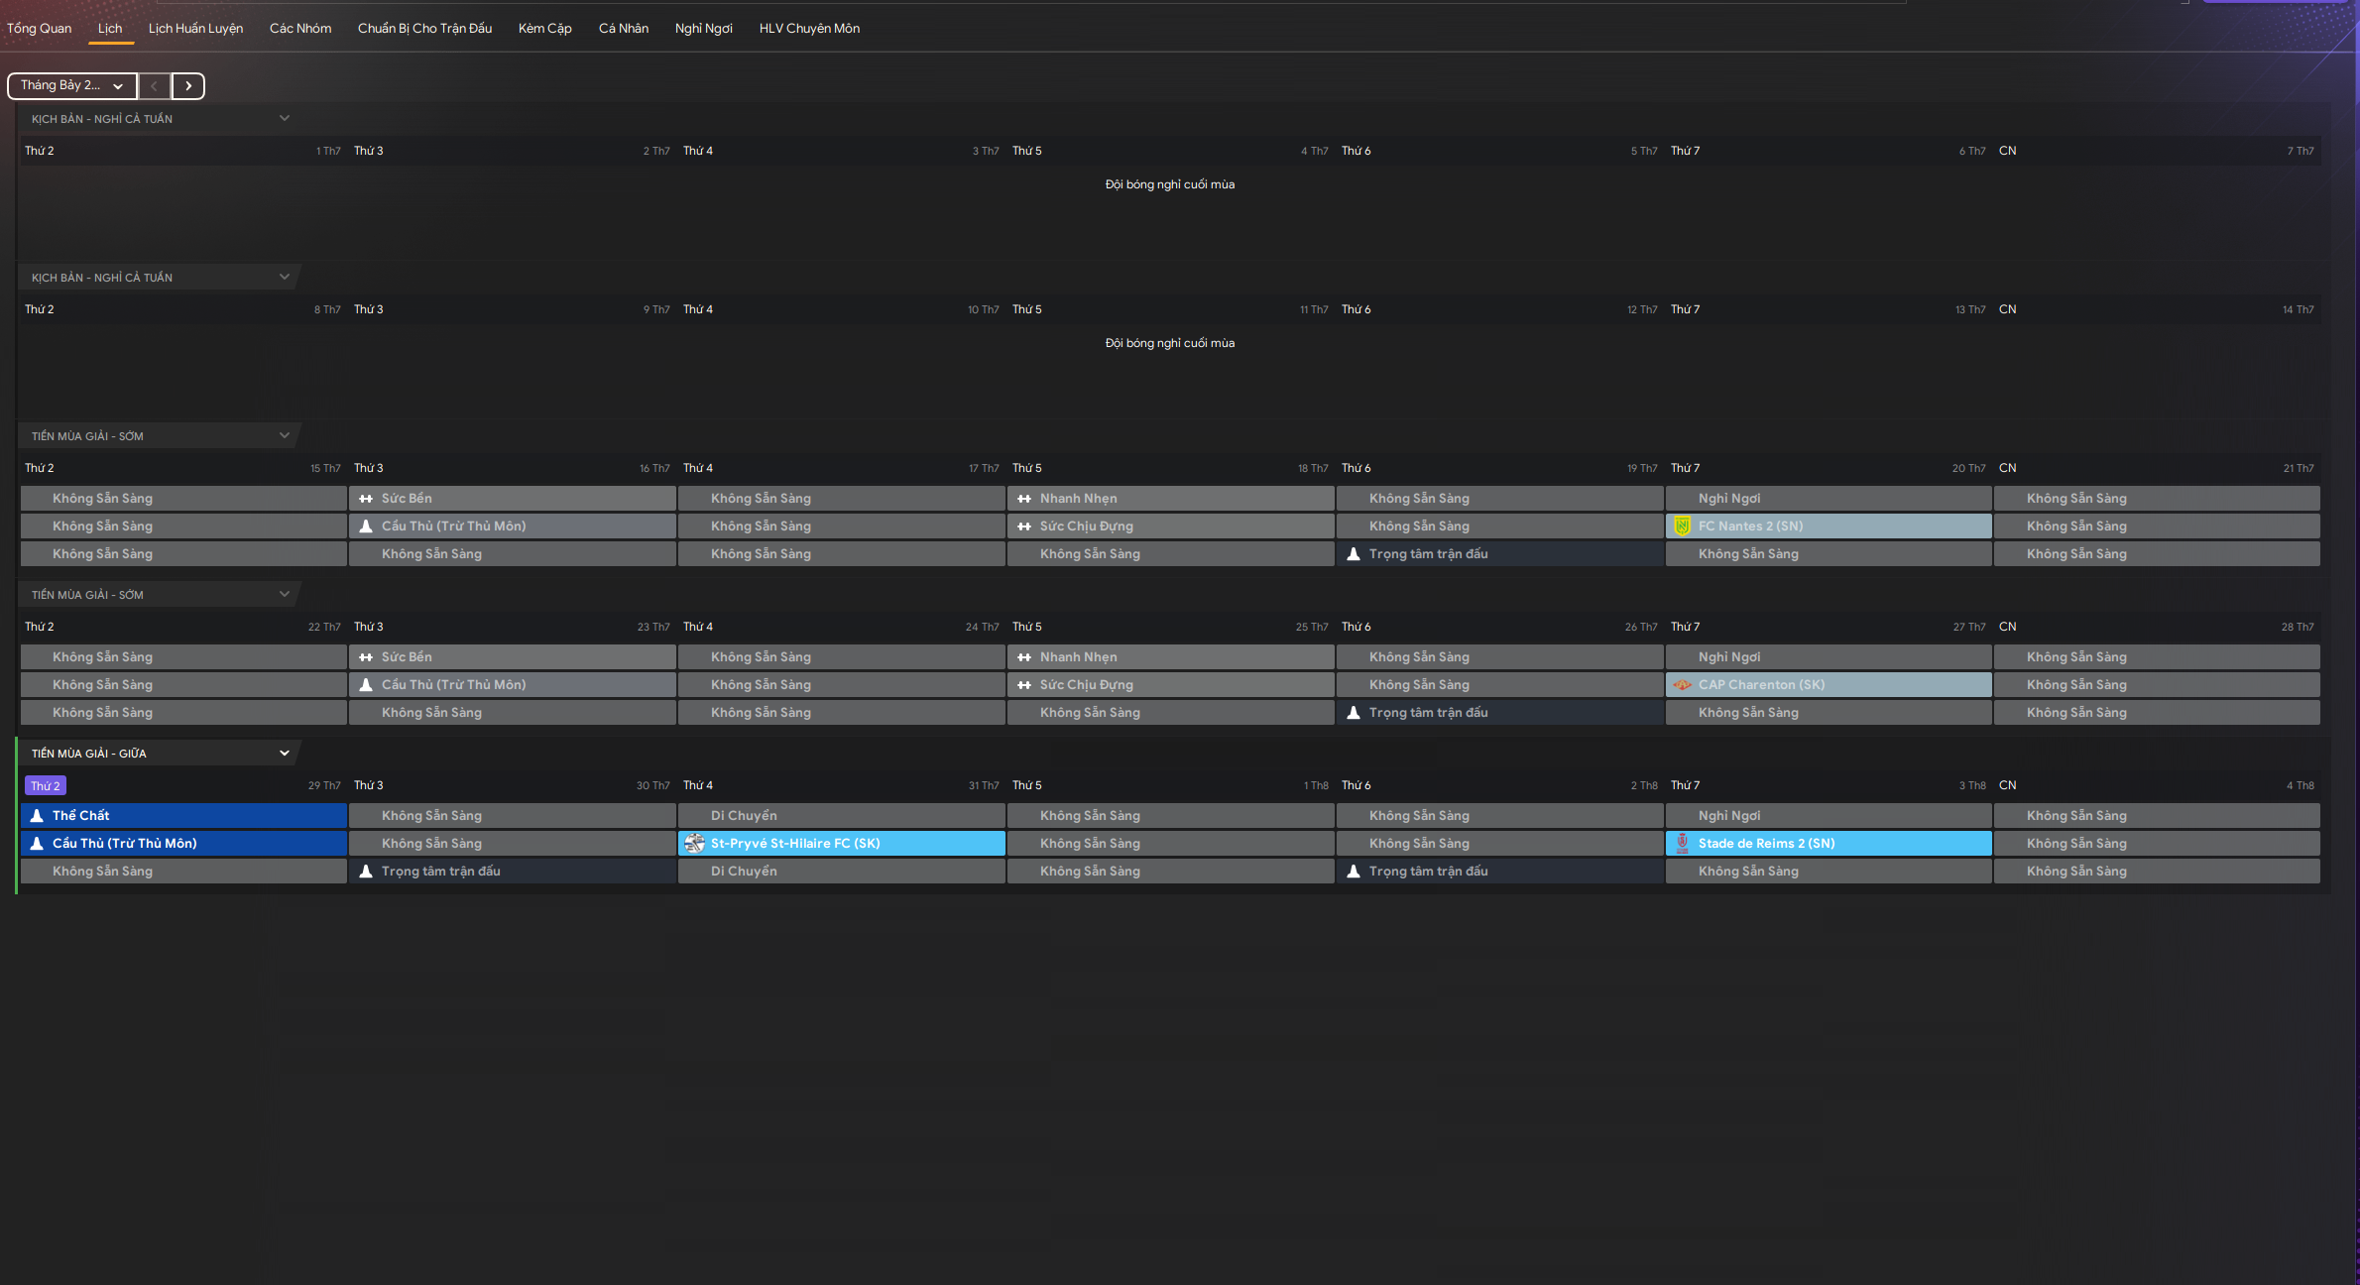Open Chuẩn Bị Cho Trận Đấu tab
This screenshot has height=1285, width=2360.
[x=424, y=28]
